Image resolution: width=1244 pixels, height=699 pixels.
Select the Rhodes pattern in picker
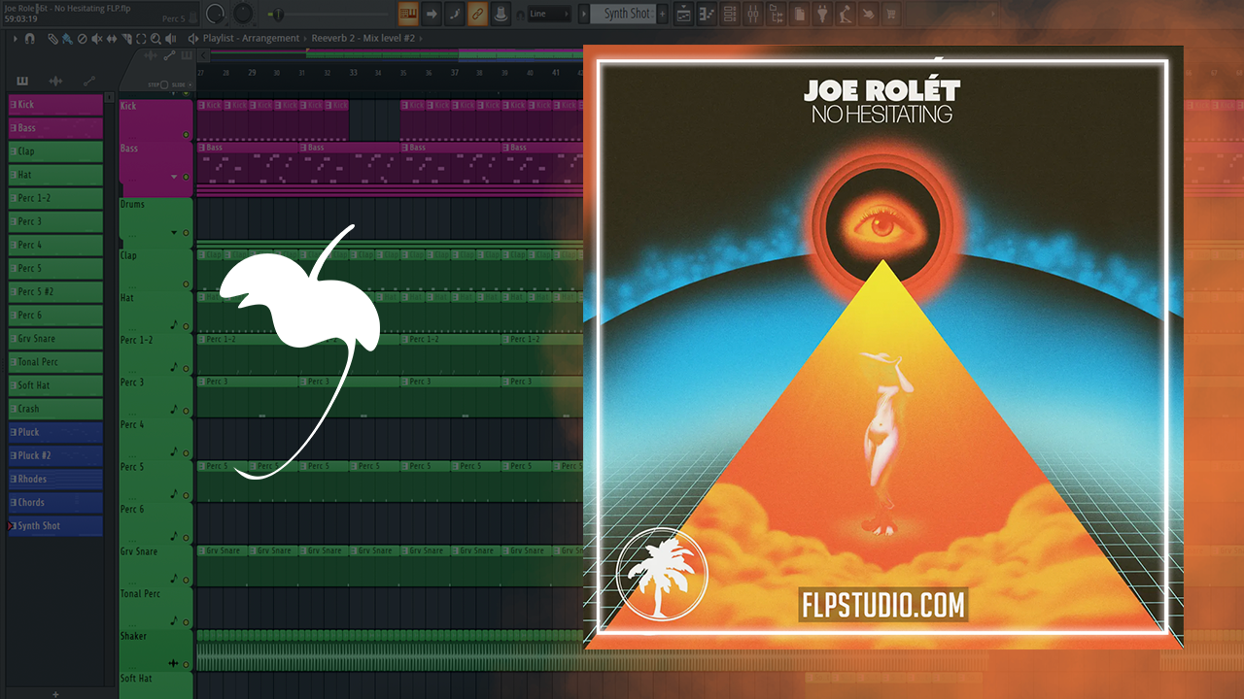[55, 479]
